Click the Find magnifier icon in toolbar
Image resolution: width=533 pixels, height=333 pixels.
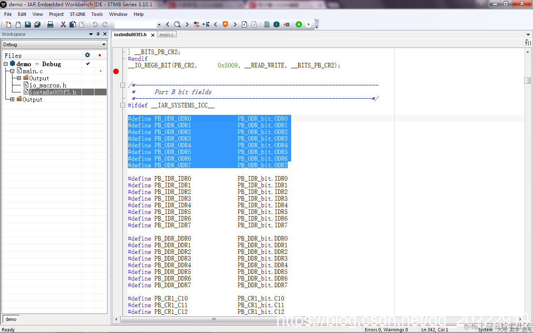tap(177, 25)
